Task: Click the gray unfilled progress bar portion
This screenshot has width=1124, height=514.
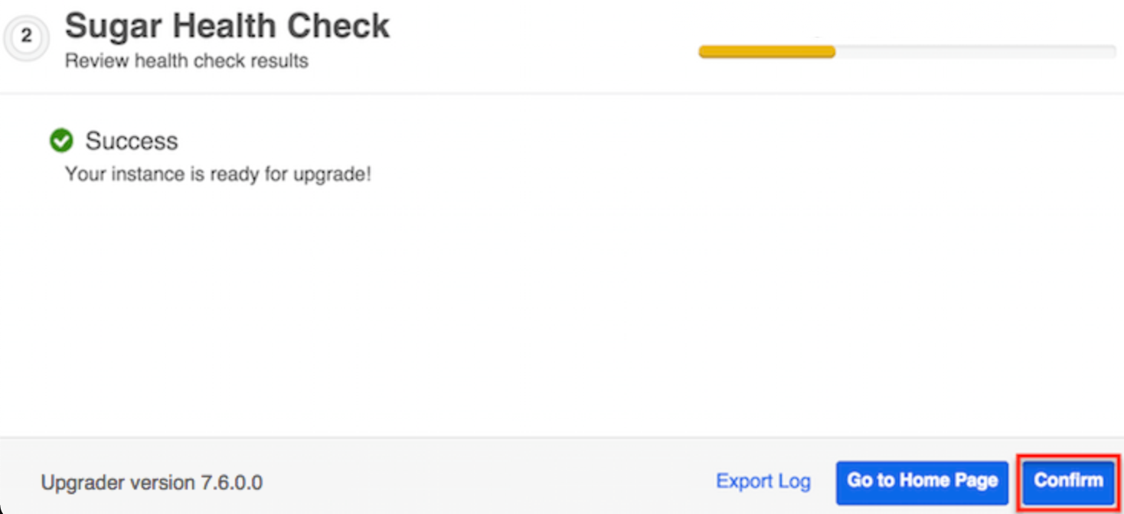Action: tap(975, 52)
